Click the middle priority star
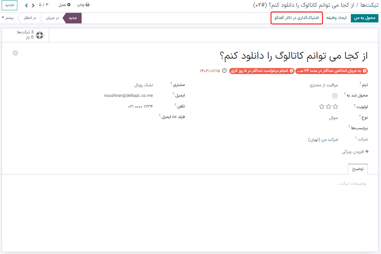 coord(329,106)
